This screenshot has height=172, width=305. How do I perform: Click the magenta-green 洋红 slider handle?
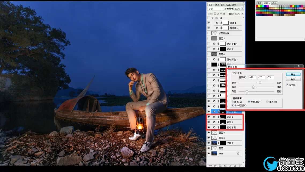253,87
